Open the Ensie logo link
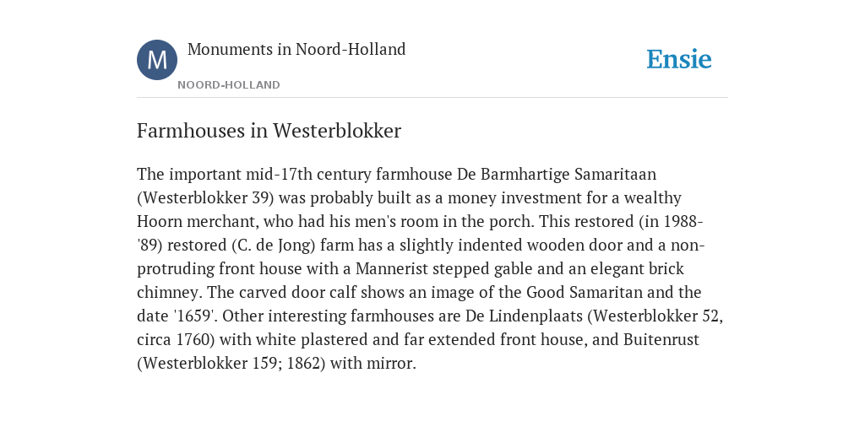This screenshot has width=865, height=432. 679,59
